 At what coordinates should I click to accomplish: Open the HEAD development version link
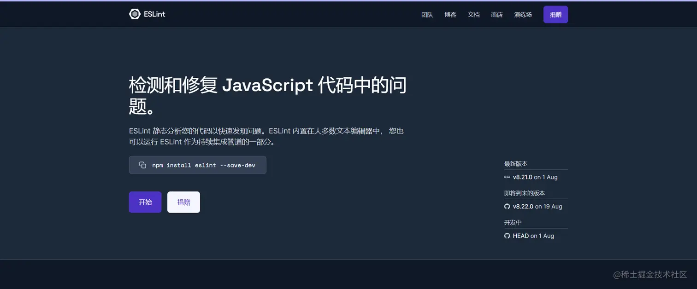pos(521,236)
